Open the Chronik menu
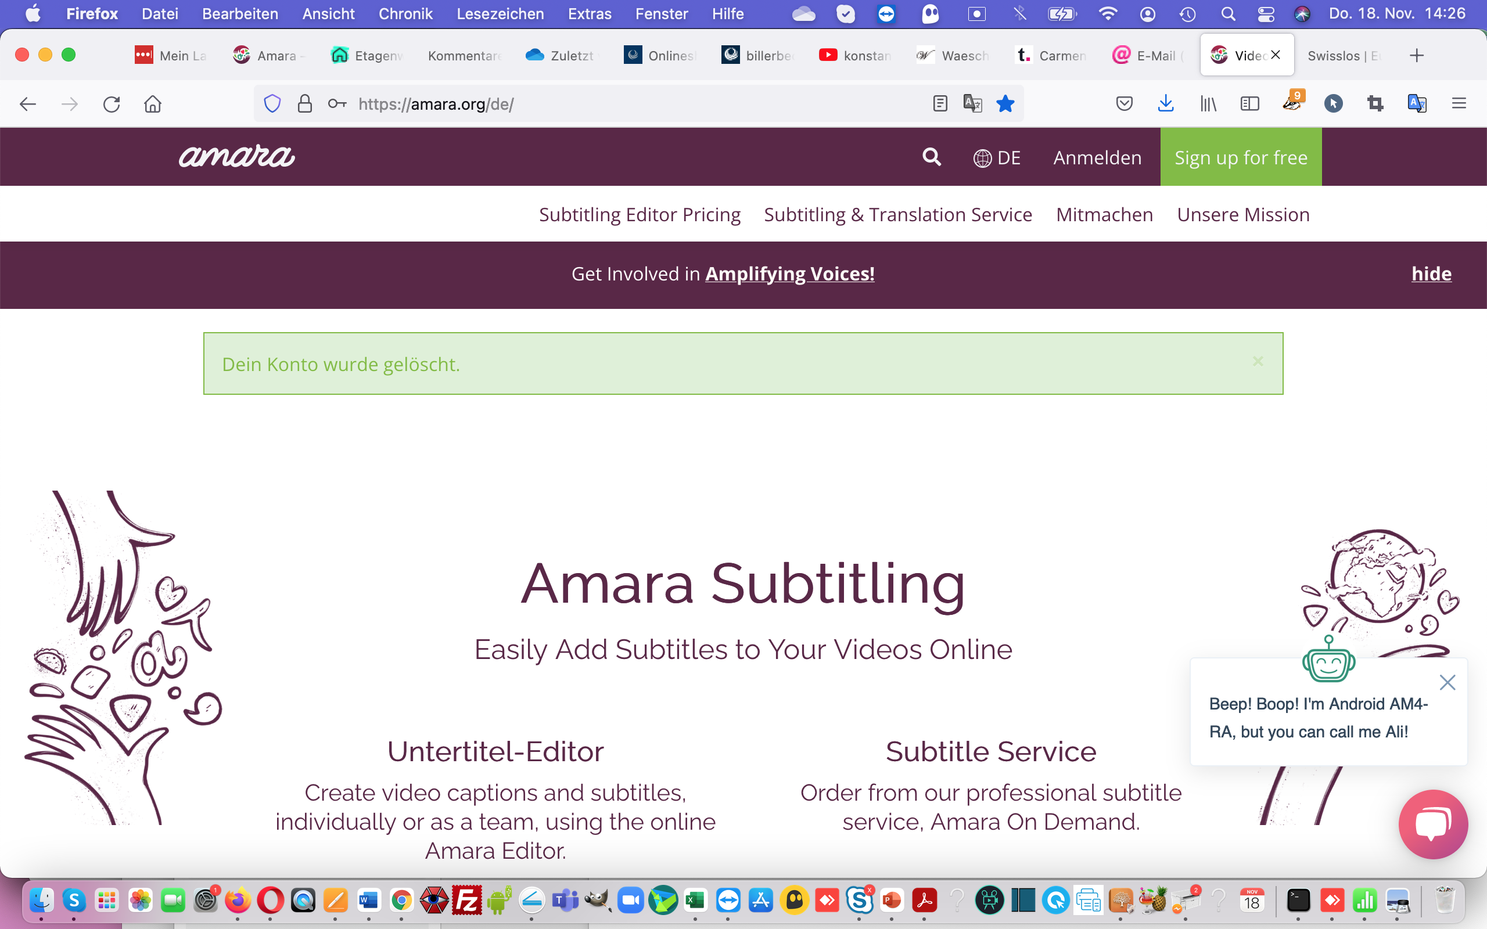 click(405, 13)
